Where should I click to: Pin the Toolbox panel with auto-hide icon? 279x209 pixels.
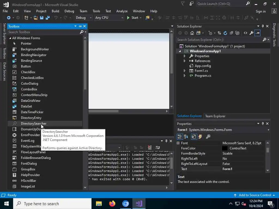(x=80, y=26)
